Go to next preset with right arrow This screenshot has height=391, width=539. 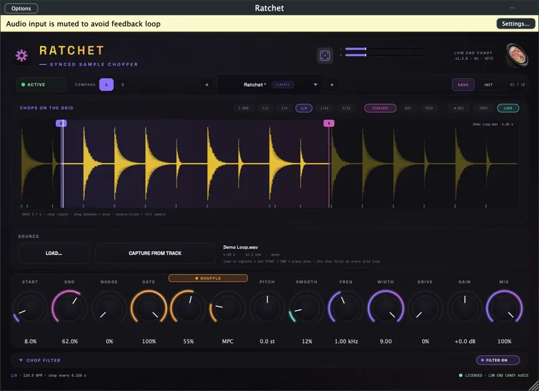tap(331, 84)
